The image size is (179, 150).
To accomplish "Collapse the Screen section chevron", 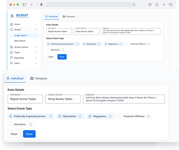I will 36,30.
